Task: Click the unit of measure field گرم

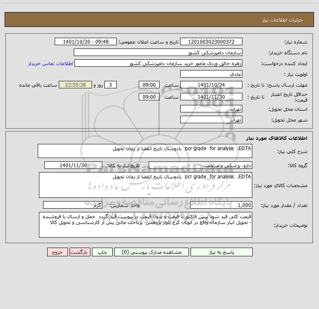Action: (x=72, y=205)
